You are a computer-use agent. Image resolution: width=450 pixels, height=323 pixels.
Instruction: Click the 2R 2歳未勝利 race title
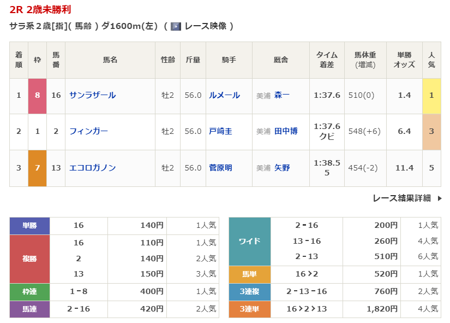(40, 10)
